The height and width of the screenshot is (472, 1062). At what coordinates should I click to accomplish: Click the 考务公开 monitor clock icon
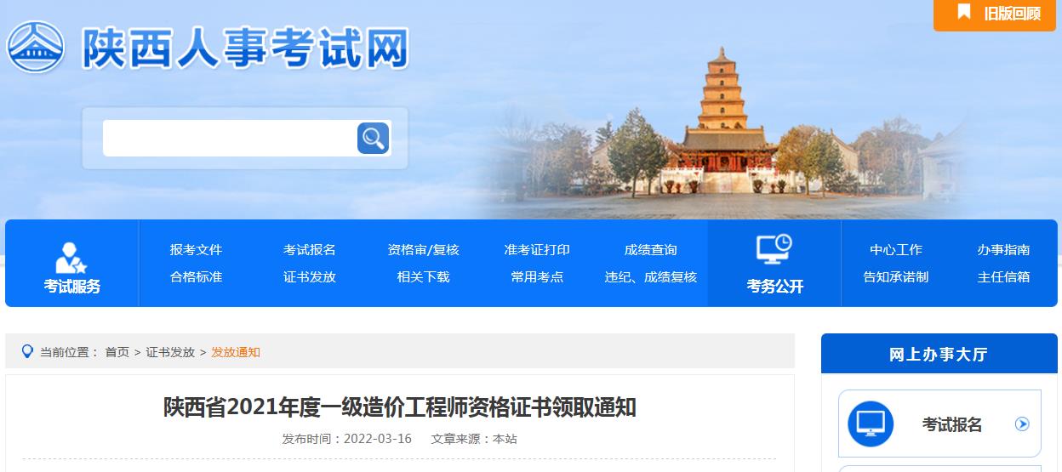click(x=774, y=249)
